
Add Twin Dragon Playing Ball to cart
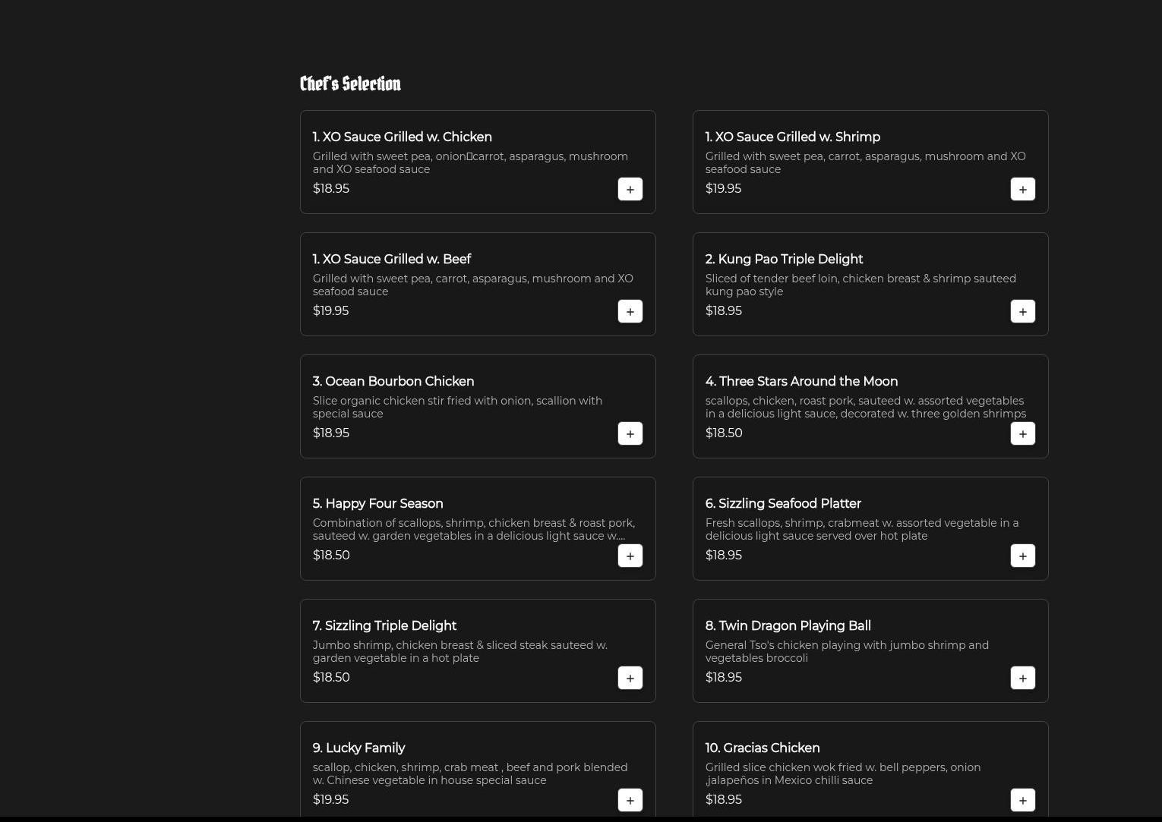pyautogui.click(x=1023, y=678)
